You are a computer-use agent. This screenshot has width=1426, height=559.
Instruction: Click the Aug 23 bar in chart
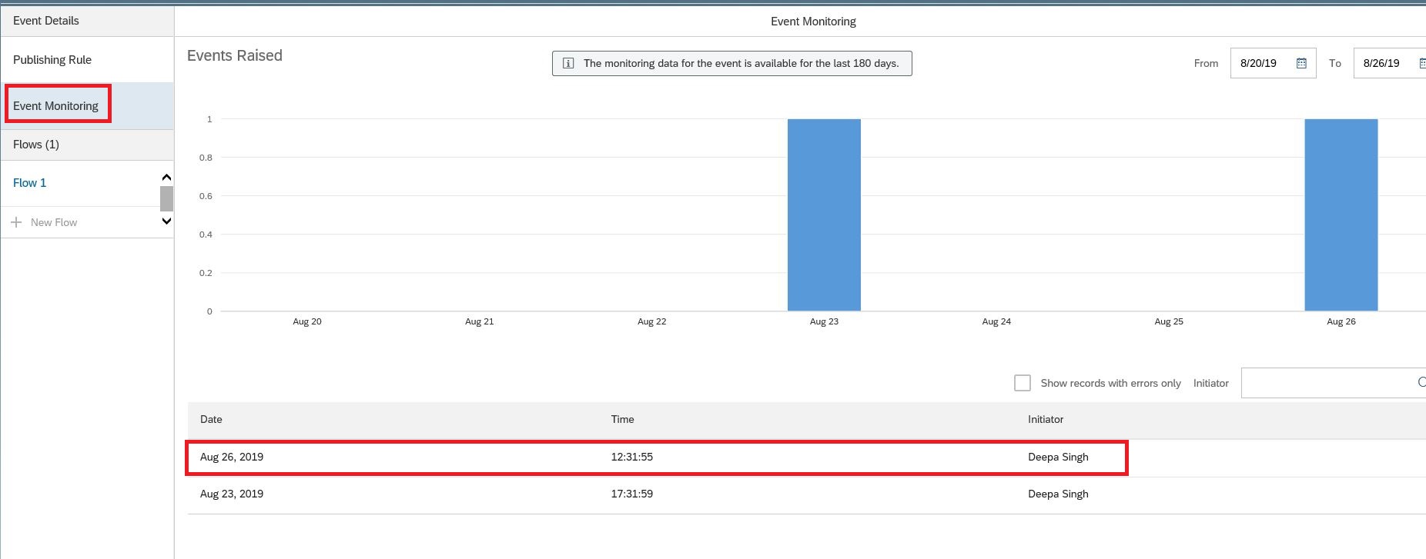(x=824, y=215)
